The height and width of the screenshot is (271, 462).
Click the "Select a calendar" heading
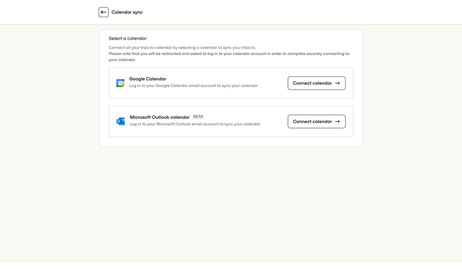pos(128,39)
